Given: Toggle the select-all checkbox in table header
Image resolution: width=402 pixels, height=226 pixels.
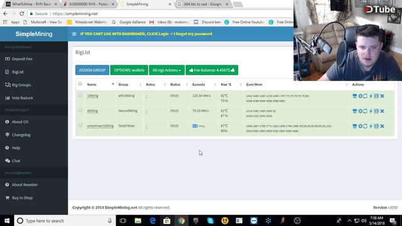Looking at the screenshot, I should click(x=80, y=83).
